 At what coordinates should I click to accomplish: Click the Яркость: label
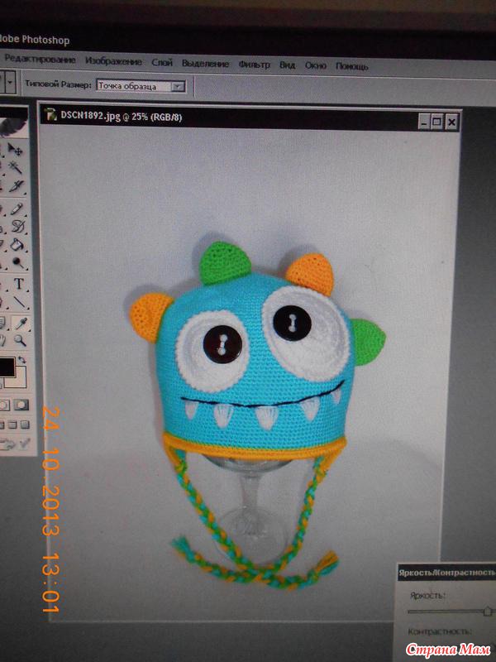pyautogui.click(x=427, y=595)
